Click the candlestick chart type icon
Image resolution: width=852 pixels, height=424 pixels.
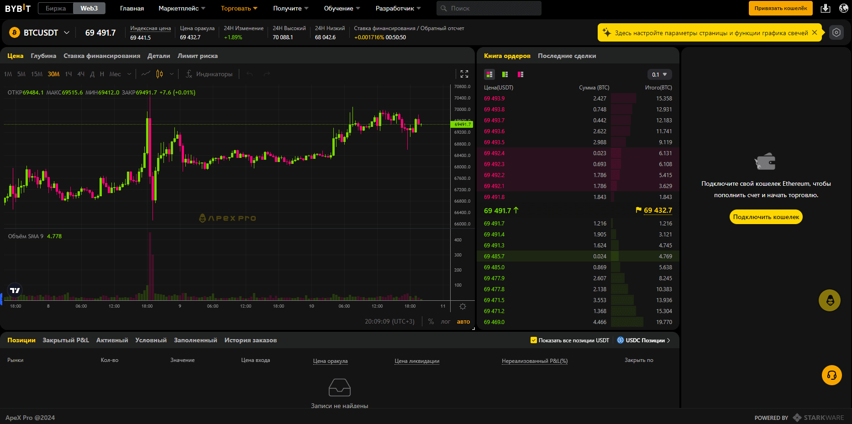(x=159, y=74)
